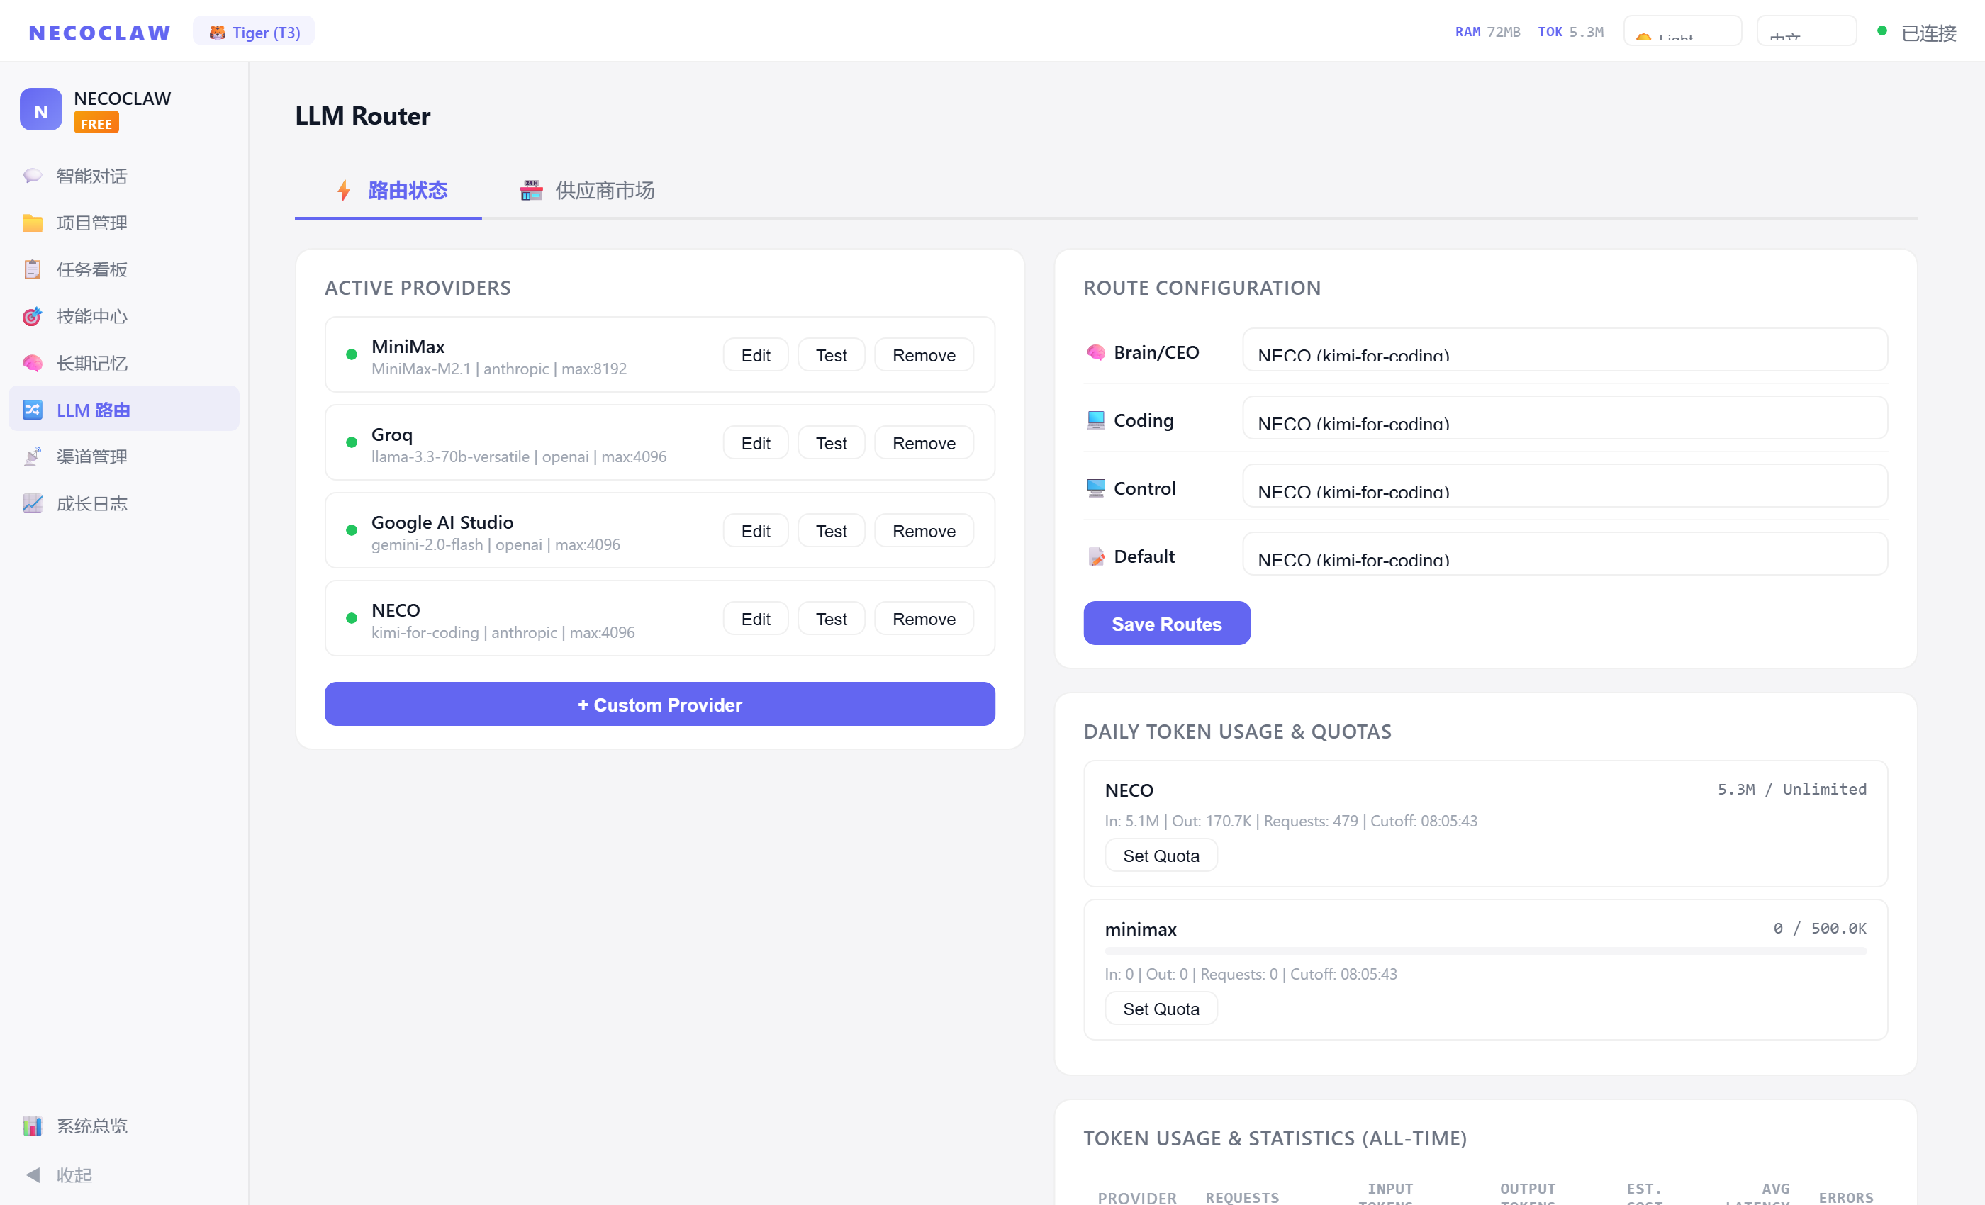The image size is (1985, 1205).
Task: Collapse sidebar using the 收起 arrow
Action: pyautogui.click(x=34, y=1175)
